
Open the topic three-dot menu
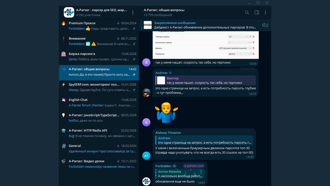click(x=266, y=12)
